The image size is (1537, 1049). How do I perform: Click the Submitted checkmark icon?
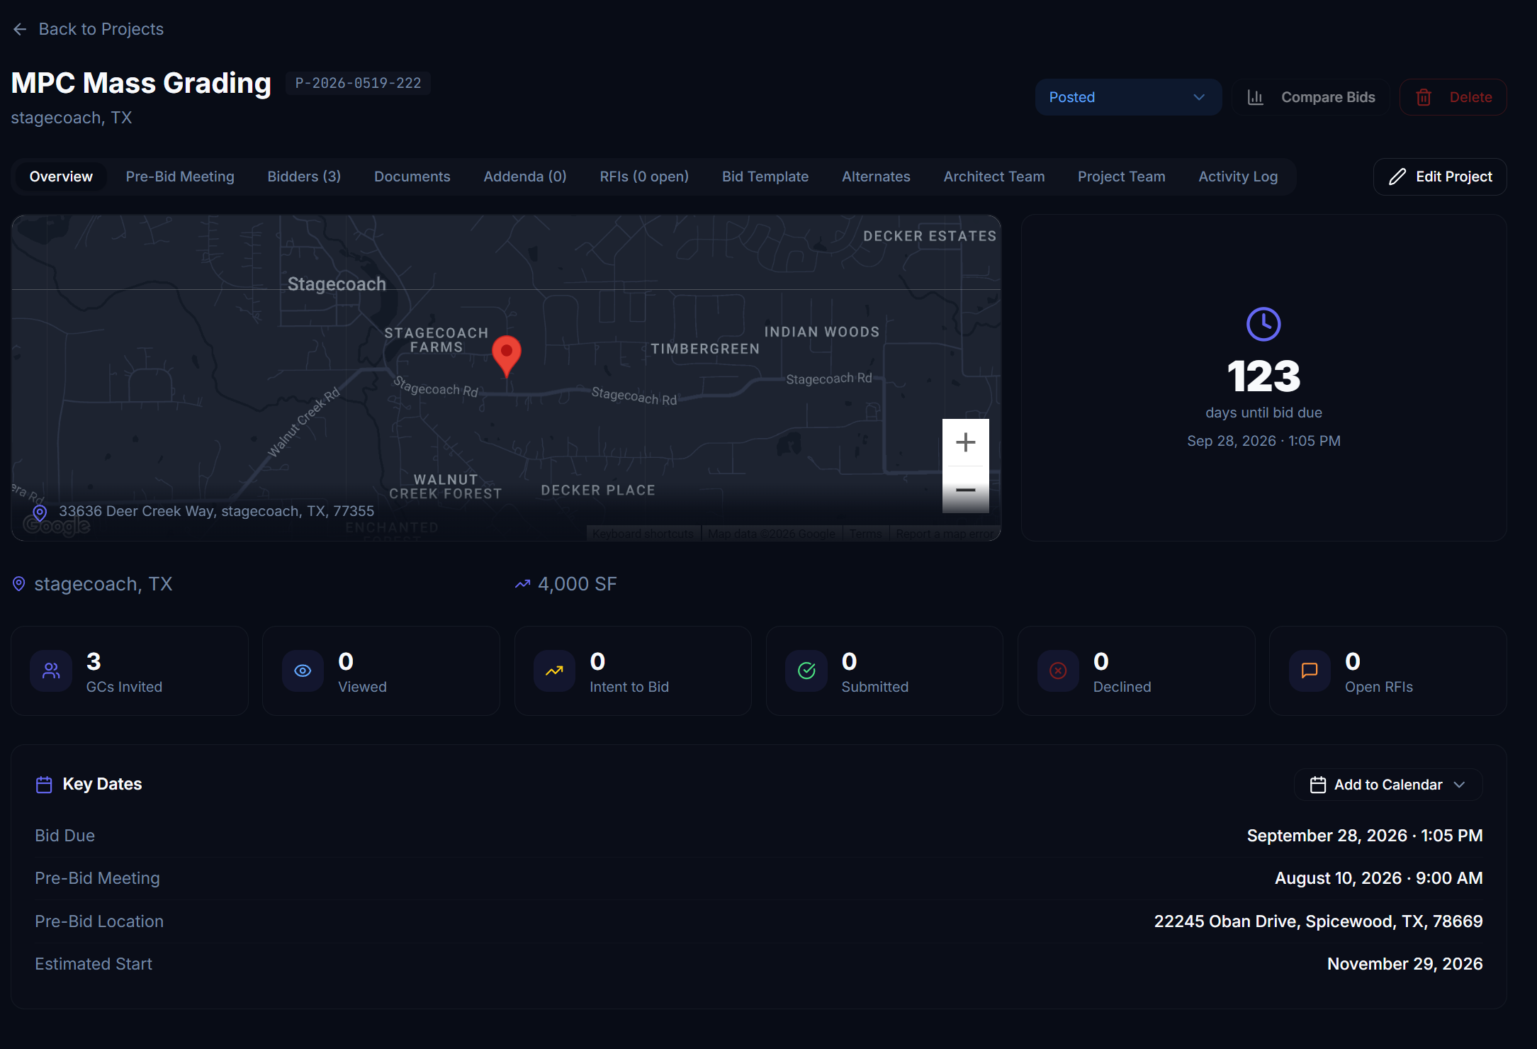pyautogui.click(x=806, y=671)
